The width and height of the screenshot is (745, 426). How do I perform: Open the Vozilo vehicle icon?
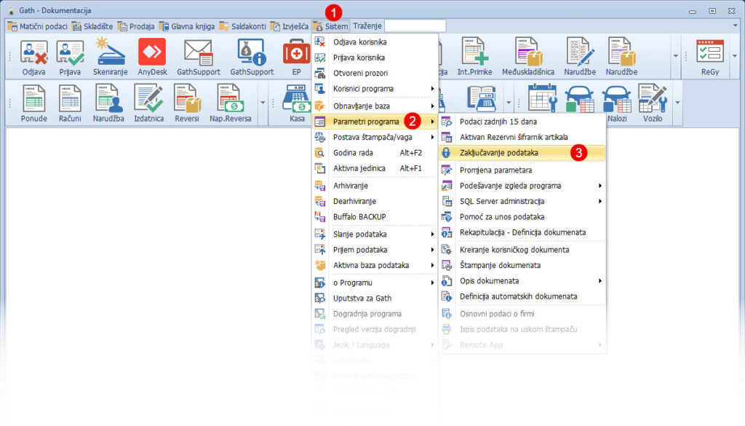[653, 101]
